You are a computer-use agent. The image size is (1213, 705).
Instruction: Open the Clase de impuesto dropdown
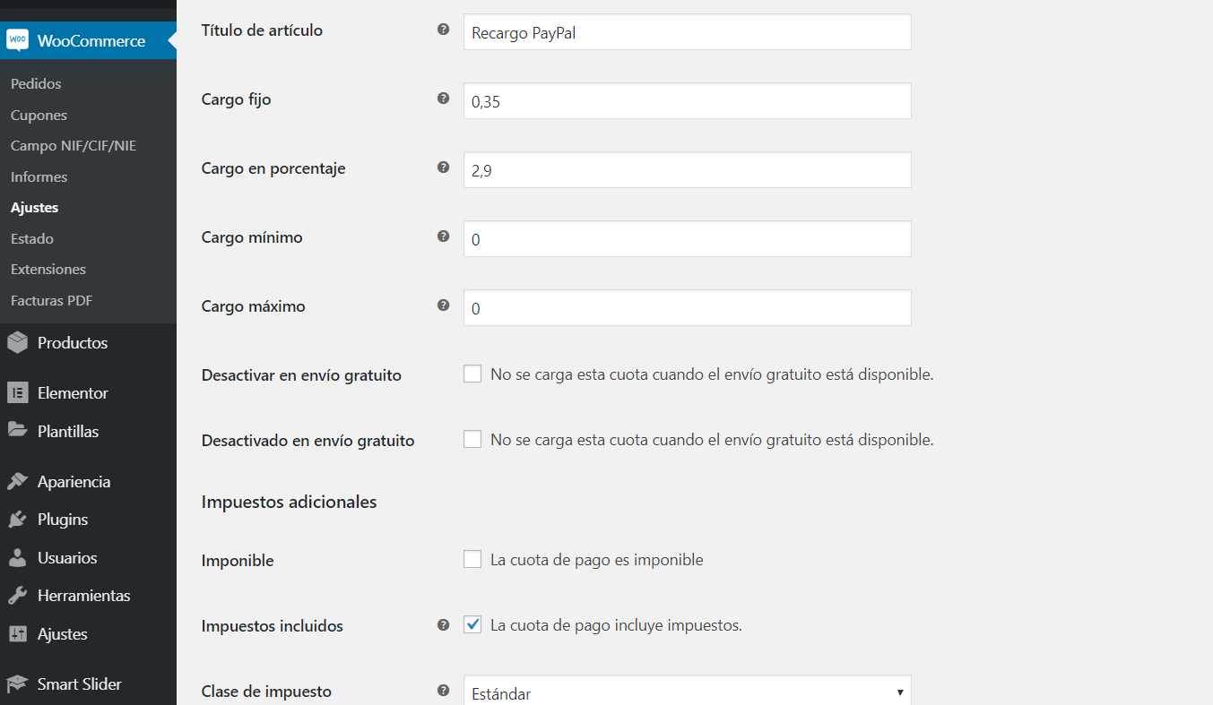point(687,693)
